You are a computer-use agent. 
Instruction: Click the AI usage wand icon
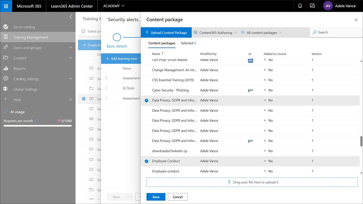click(x=6, y=112)
